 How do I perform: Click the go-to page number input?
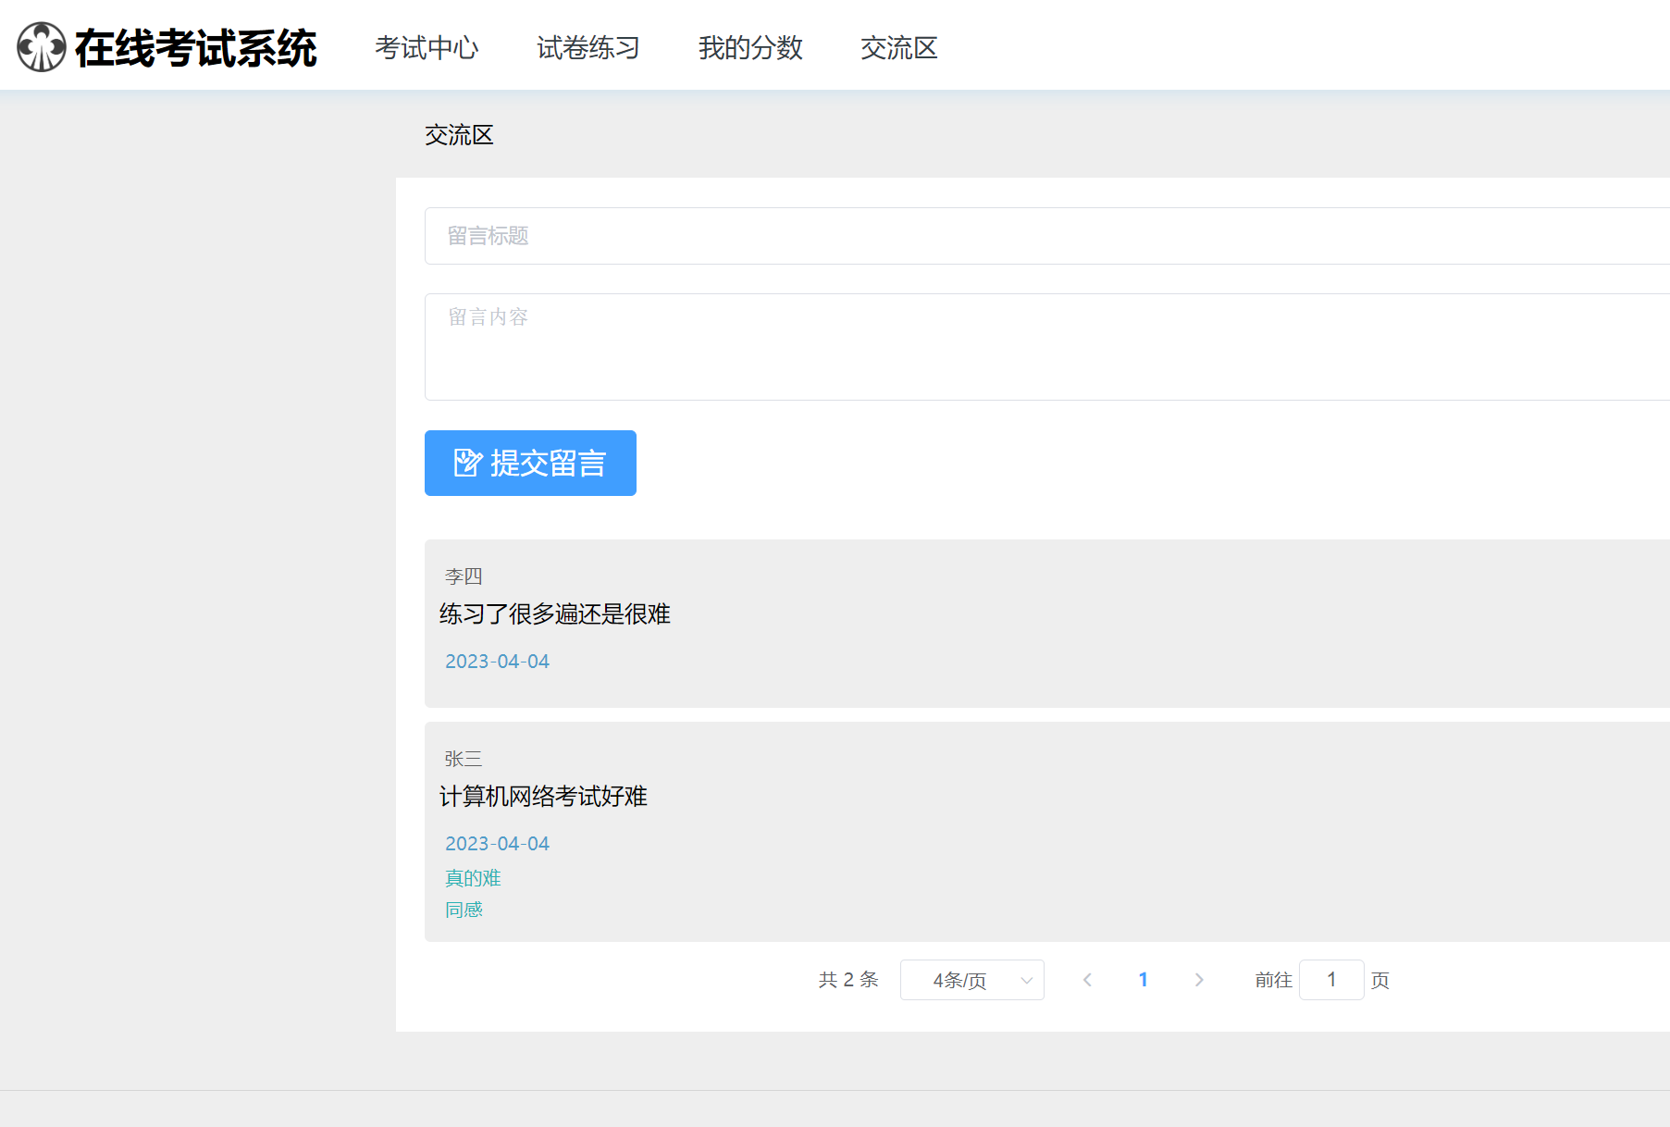(1330, 980)
